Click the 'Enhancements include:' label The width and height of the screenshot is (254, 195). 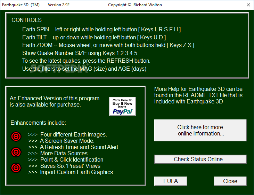tap(38, 123)
